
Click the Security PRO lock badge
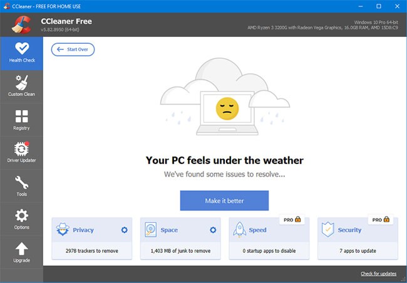tap(381, 220)
